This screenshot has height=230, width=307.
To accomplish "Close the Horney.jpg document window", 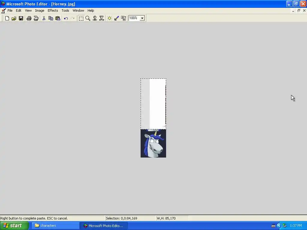I will tap(304, 10).
